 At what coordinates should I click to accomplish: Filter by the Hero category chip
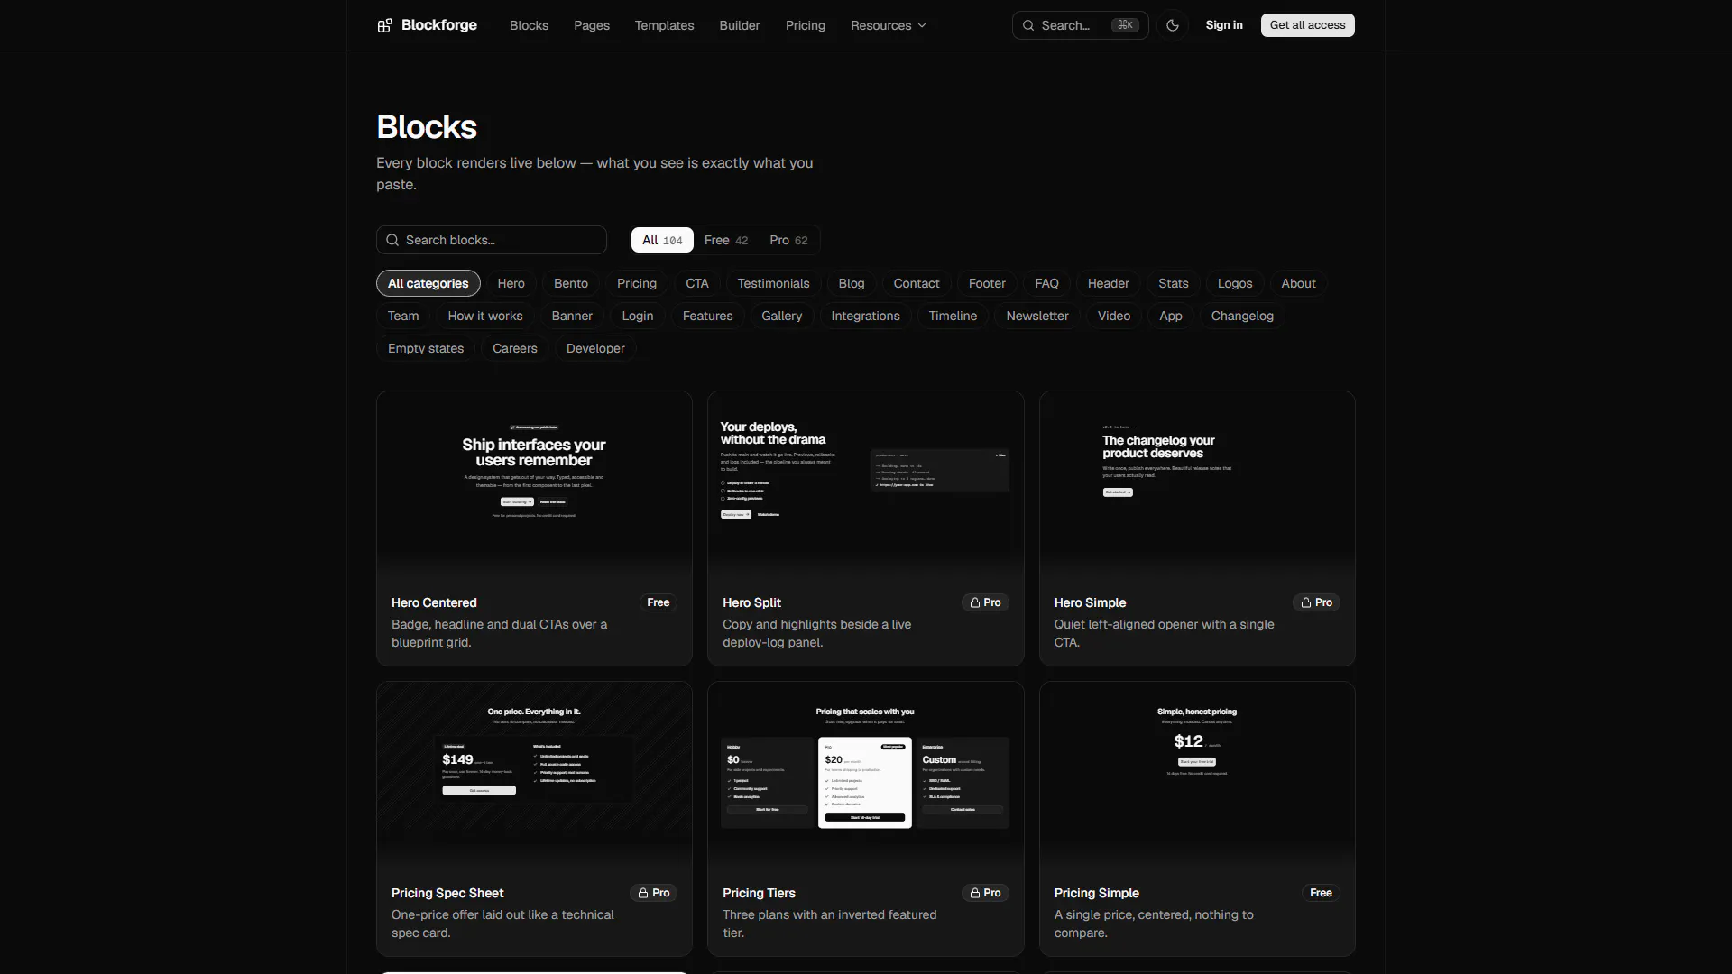coord(511,283)
